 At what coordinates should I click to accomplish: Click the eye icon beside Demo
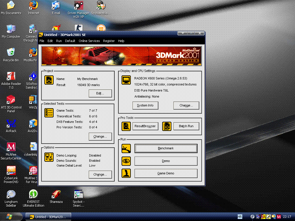(126, 161)
